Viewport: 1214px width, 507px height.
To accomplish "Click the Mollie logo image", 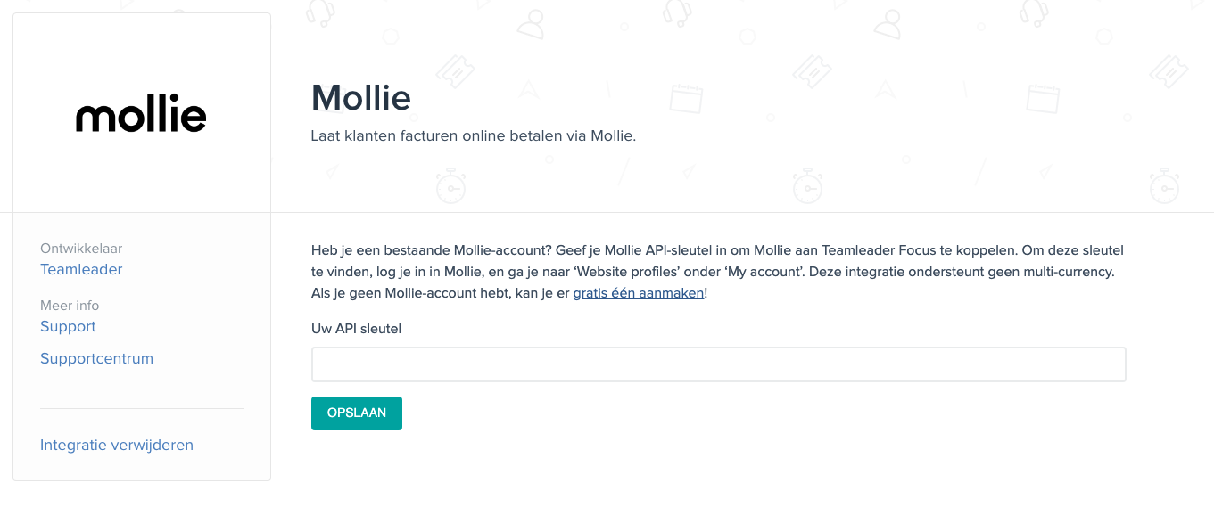I will click(141, 113).
